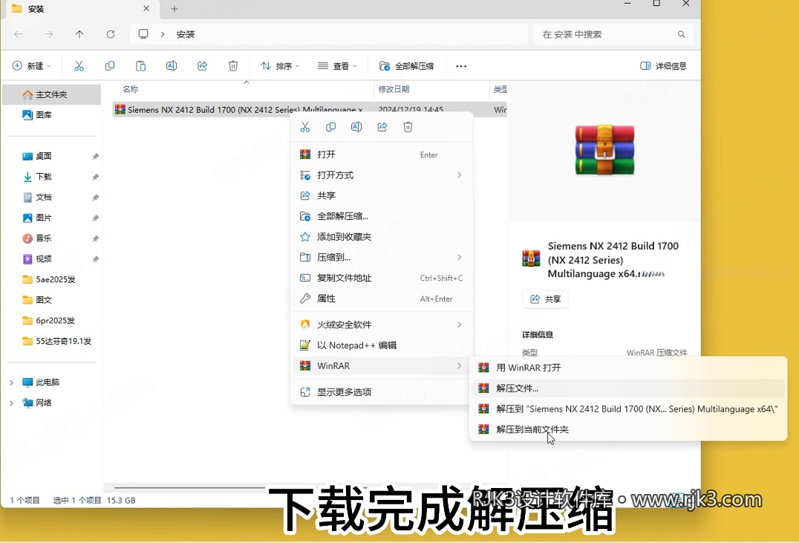Image resolution: width=799 pixels, height=543 pixels.
Task: Expand the 此电脑 tree node
Action: [x=11, y=382]
